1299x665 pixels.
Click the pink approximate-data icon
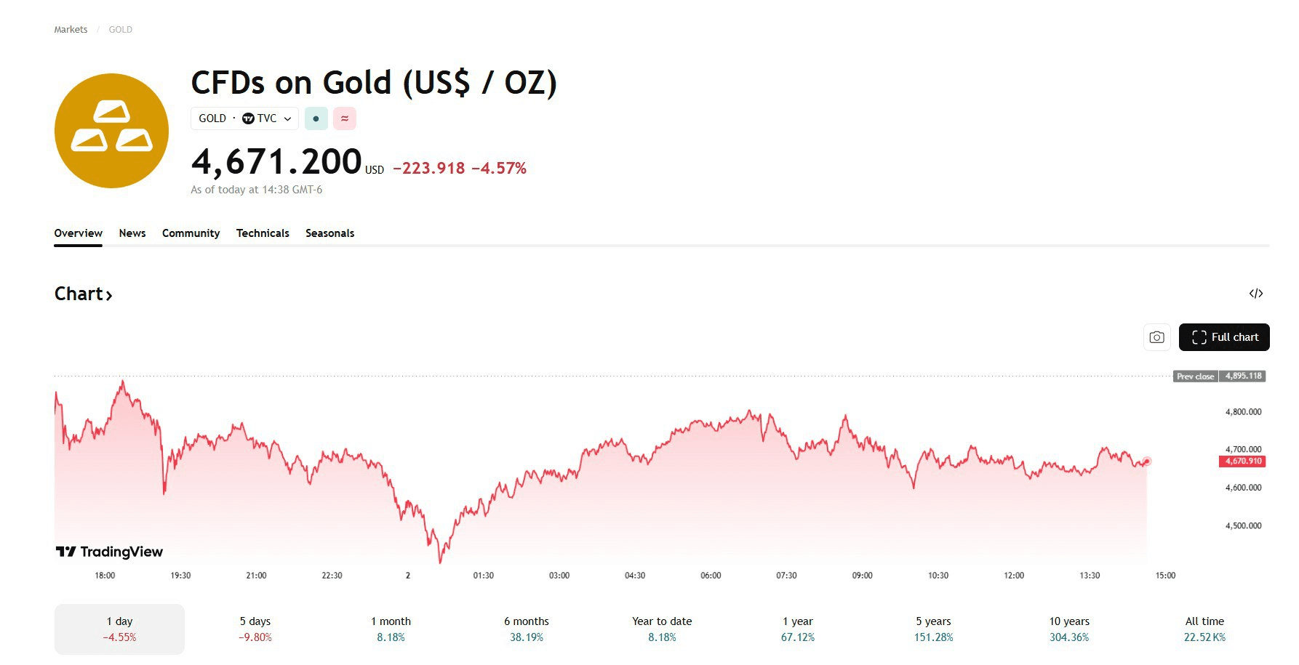[345, 118]
